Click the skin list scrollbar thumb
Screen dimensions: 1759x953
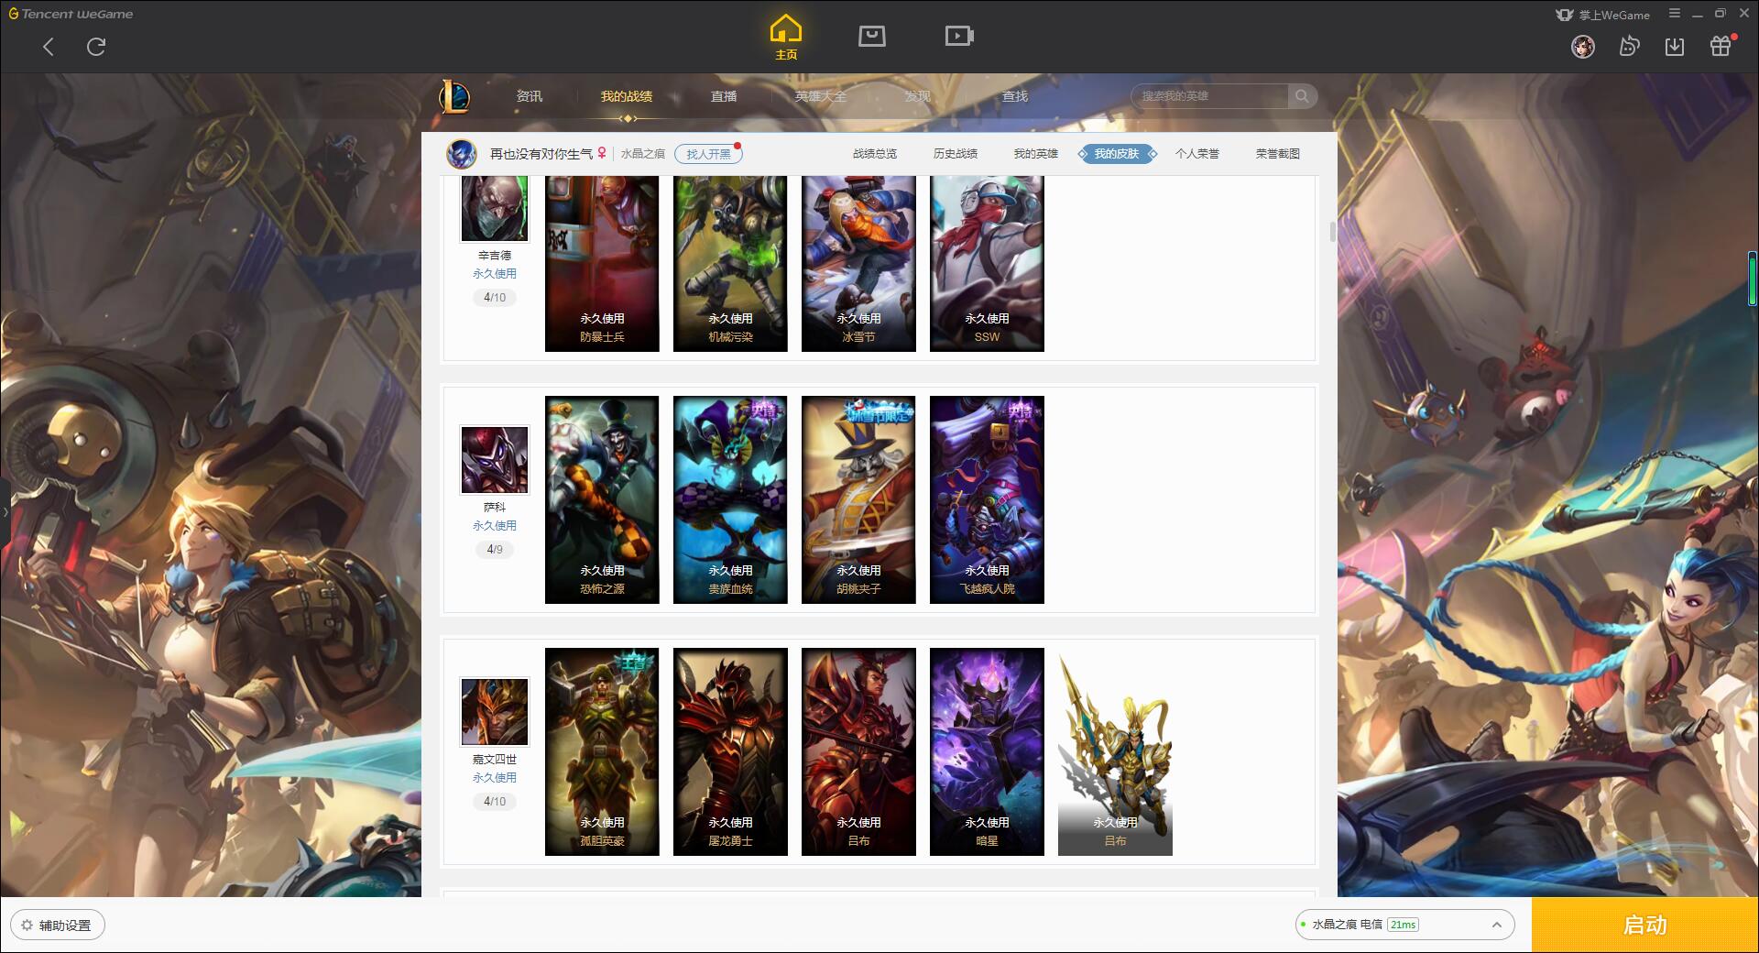(x=1333, y=231)
